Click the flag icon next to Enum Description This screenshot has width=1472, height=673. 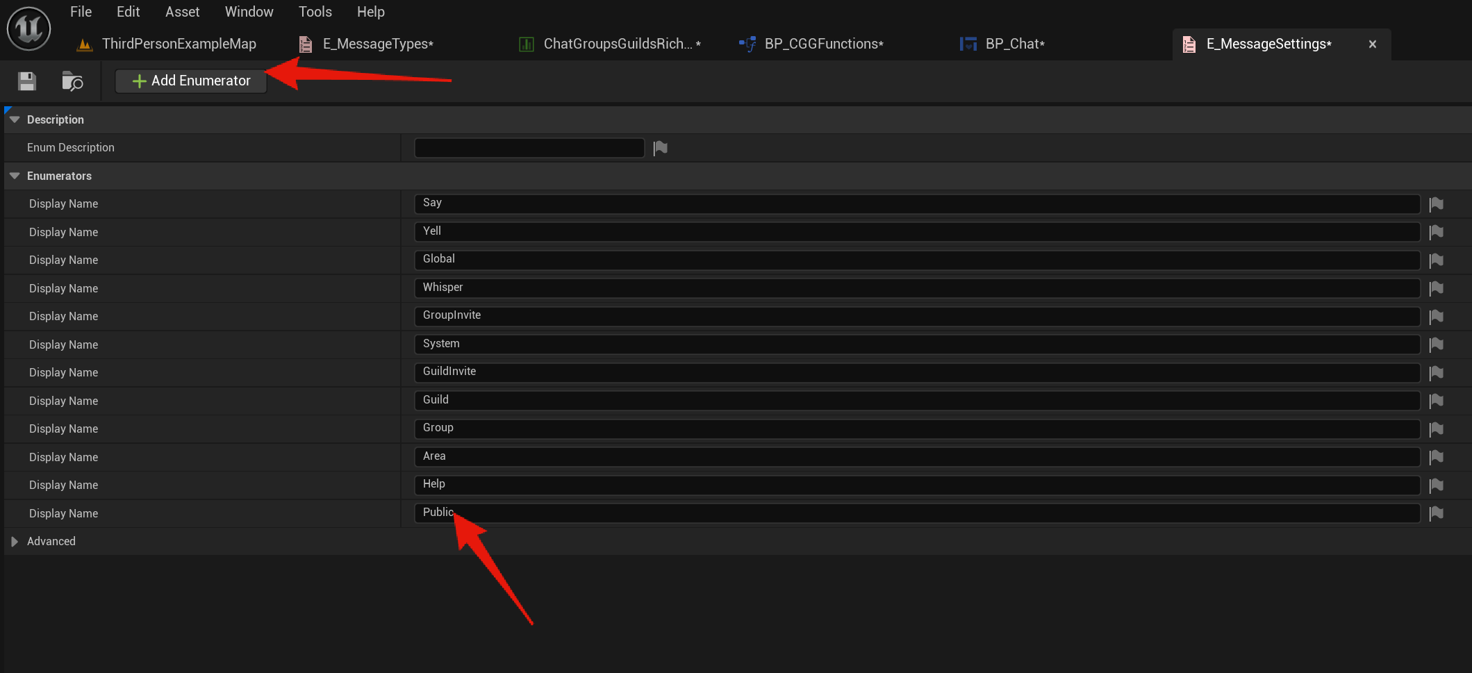[x=660, y=148]
